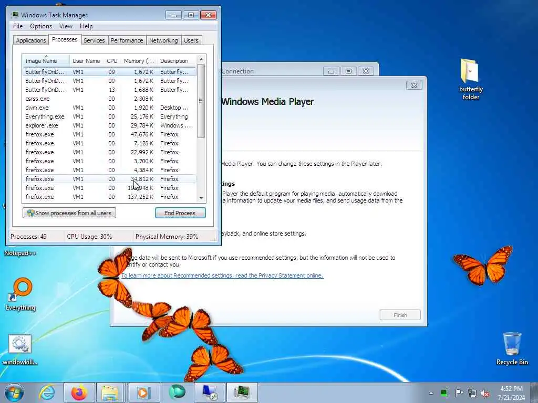Viewport: 538px width, 403px height.
Task: Sort processes by Description column
Action: tap(177, 61)
